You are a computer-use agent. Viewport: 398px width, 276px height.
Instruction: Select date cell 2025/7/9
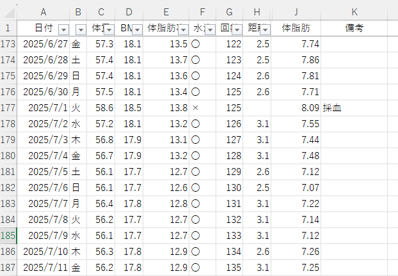[44, 236]
